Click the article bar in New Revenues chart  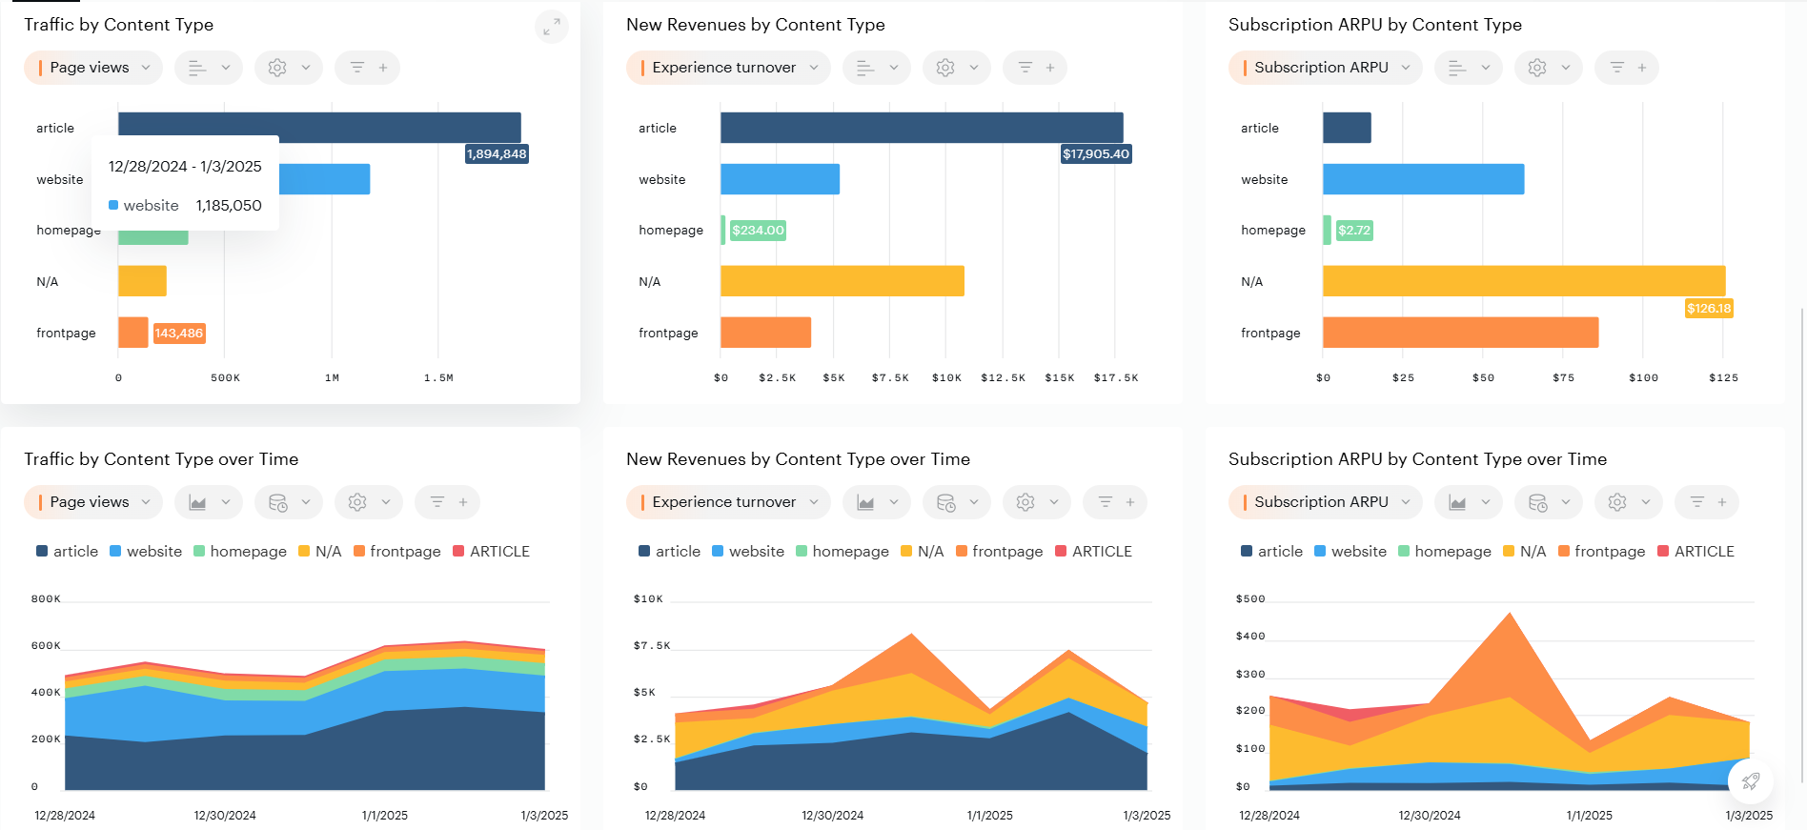[921, 128]
